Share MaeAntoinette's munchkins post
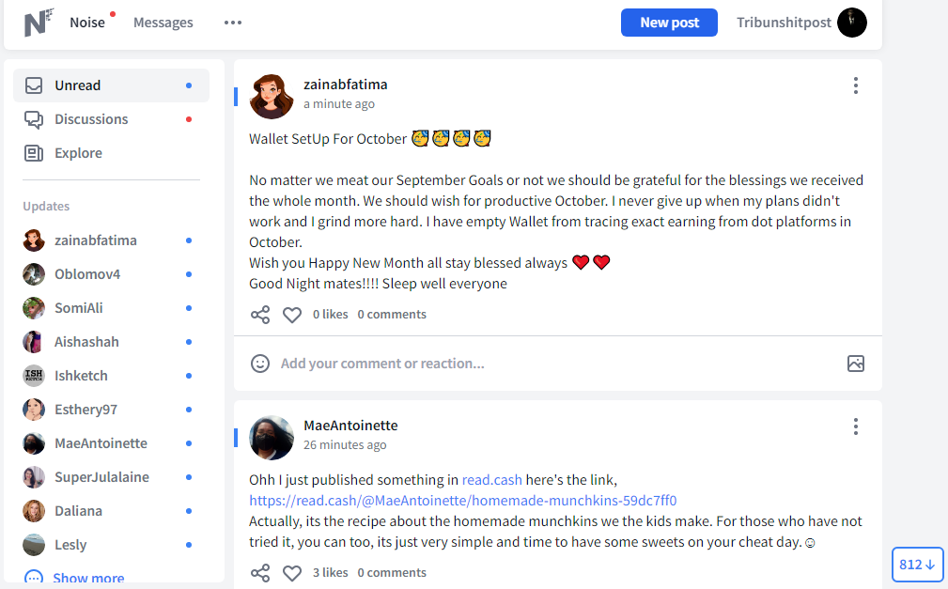Image resolution: width=948 pixels, height=589 pixels. point(260,573)
